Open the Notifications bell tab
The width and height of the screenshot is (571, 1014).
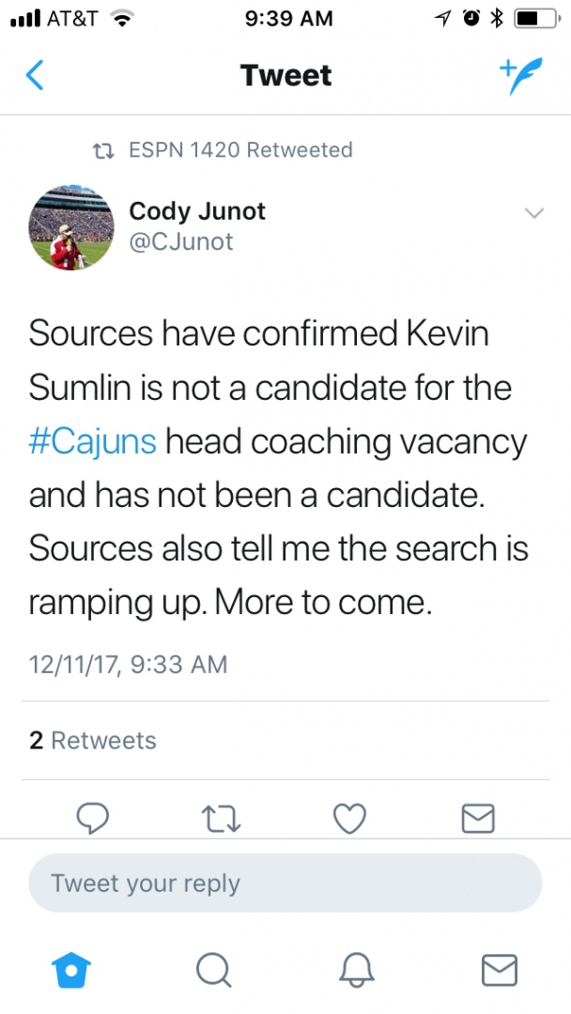click(357, 969)
